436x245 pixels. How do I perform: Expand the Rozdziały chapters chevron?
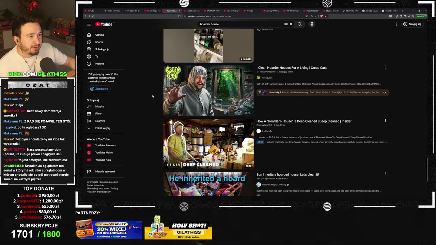pyautogui.click(x=385, y=93)
